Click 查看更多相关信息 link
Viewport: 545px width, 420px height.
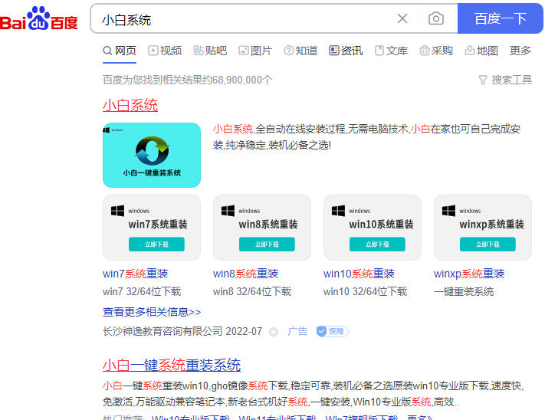click(x=152, y=312)
